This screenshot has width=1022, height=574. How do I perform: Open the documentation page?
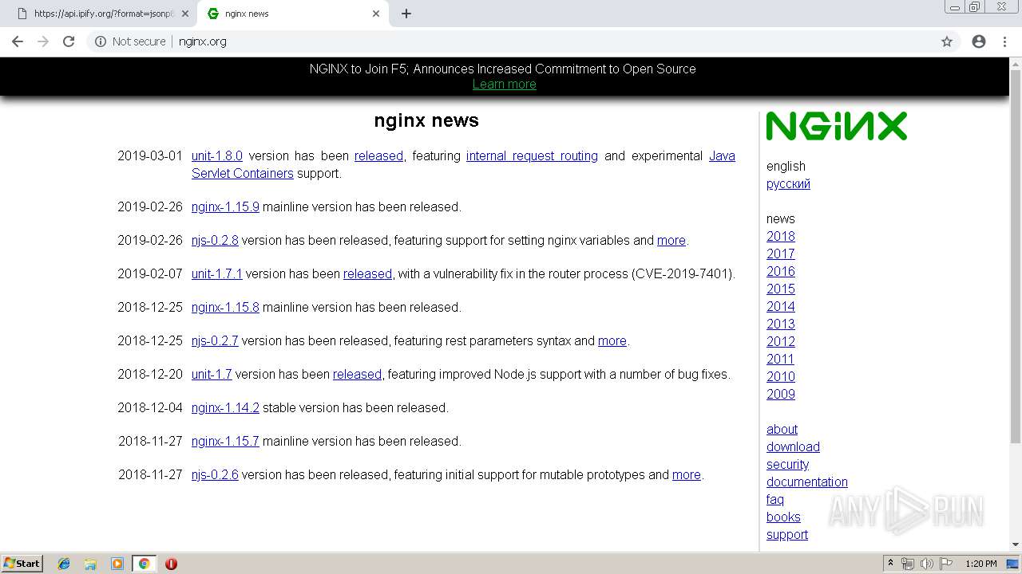point(807,482)
